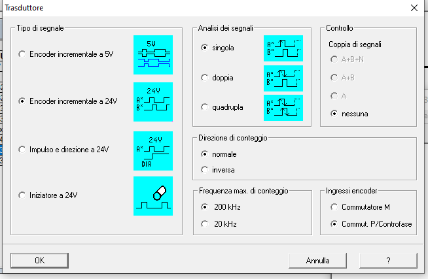The height and width of the screenshot is (279, 428).
Task: Select doppia signal analysis
Action: point(217,78)
